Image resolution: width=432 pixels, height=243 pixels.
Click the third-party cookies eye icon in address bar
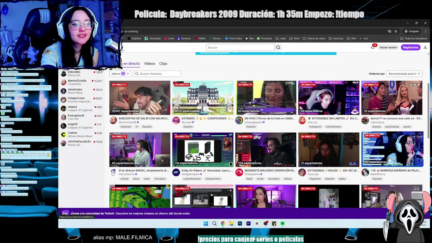click(x=389, y=31)
